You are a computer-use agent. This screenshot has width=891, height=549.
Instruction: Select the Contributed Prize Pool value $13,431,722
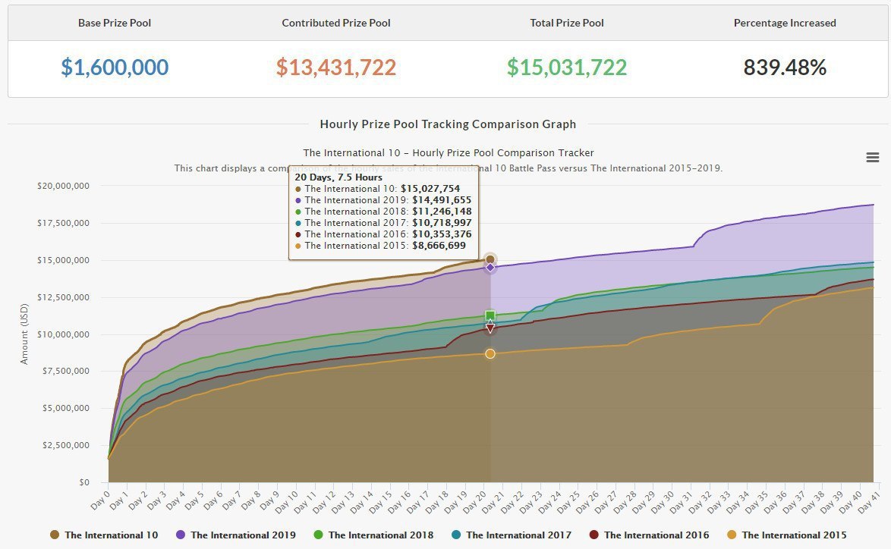point(335,67)
